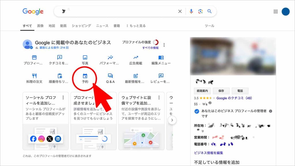Expand the もっと見る menu
The image size is (295, 166).
click(x=136, y=26)
